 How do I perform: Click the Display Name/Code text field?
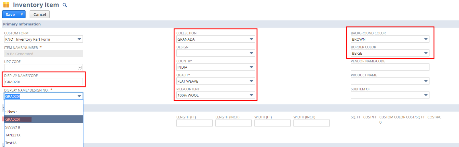(x=43, y=82)
